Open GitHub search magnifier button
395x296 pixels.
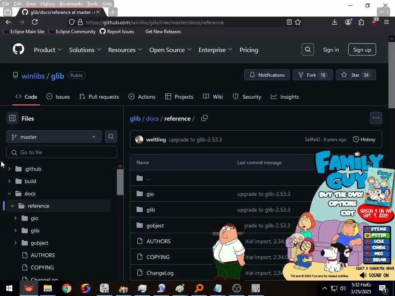307,49
